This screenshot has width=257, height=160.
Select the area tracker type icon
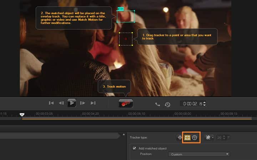click(187, 137)
